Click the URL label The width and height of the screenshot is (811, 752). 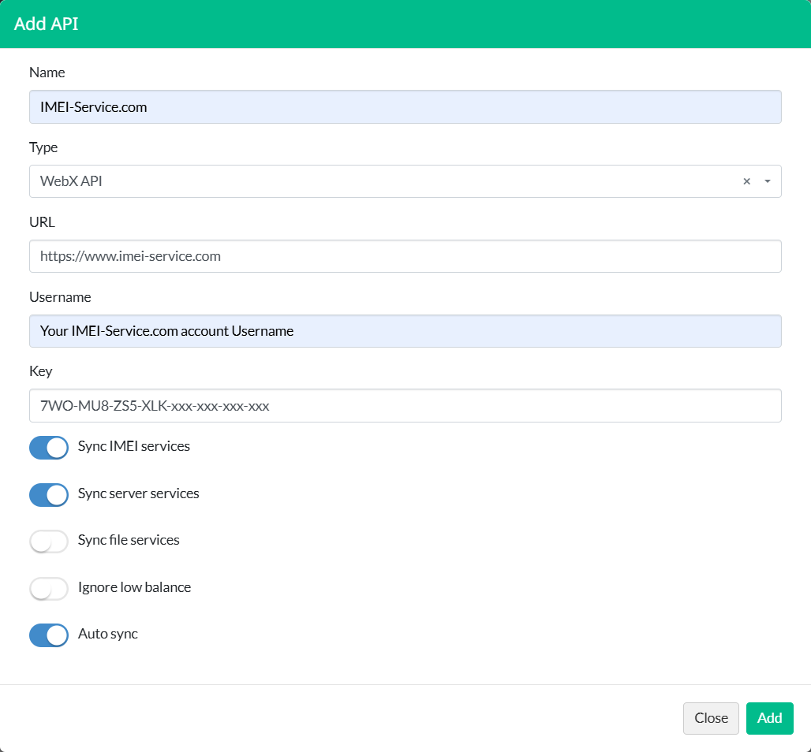click(42, 222)
